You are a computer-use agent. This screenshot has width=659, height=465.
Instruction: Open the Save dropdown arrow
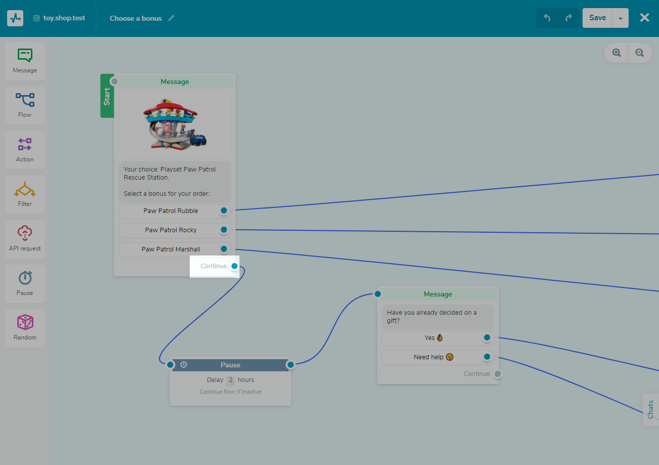(621, 18)
